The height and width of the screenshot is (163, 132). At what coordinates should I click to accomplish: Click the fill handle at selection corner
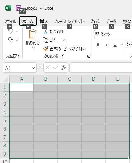pos(129,158)
